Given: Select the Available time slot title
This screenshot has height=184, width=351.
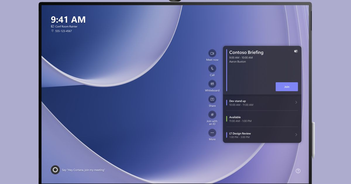Looking at the screenshot, I should (235, 117).
